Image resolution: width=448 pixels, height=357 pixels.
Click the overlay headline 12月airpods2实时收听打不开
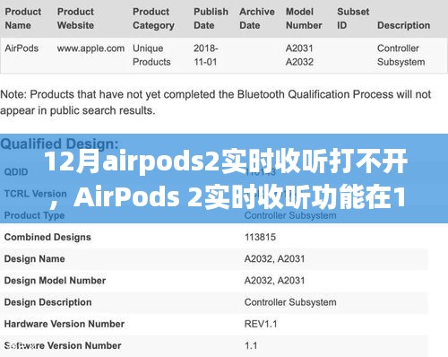coord(226,161)
